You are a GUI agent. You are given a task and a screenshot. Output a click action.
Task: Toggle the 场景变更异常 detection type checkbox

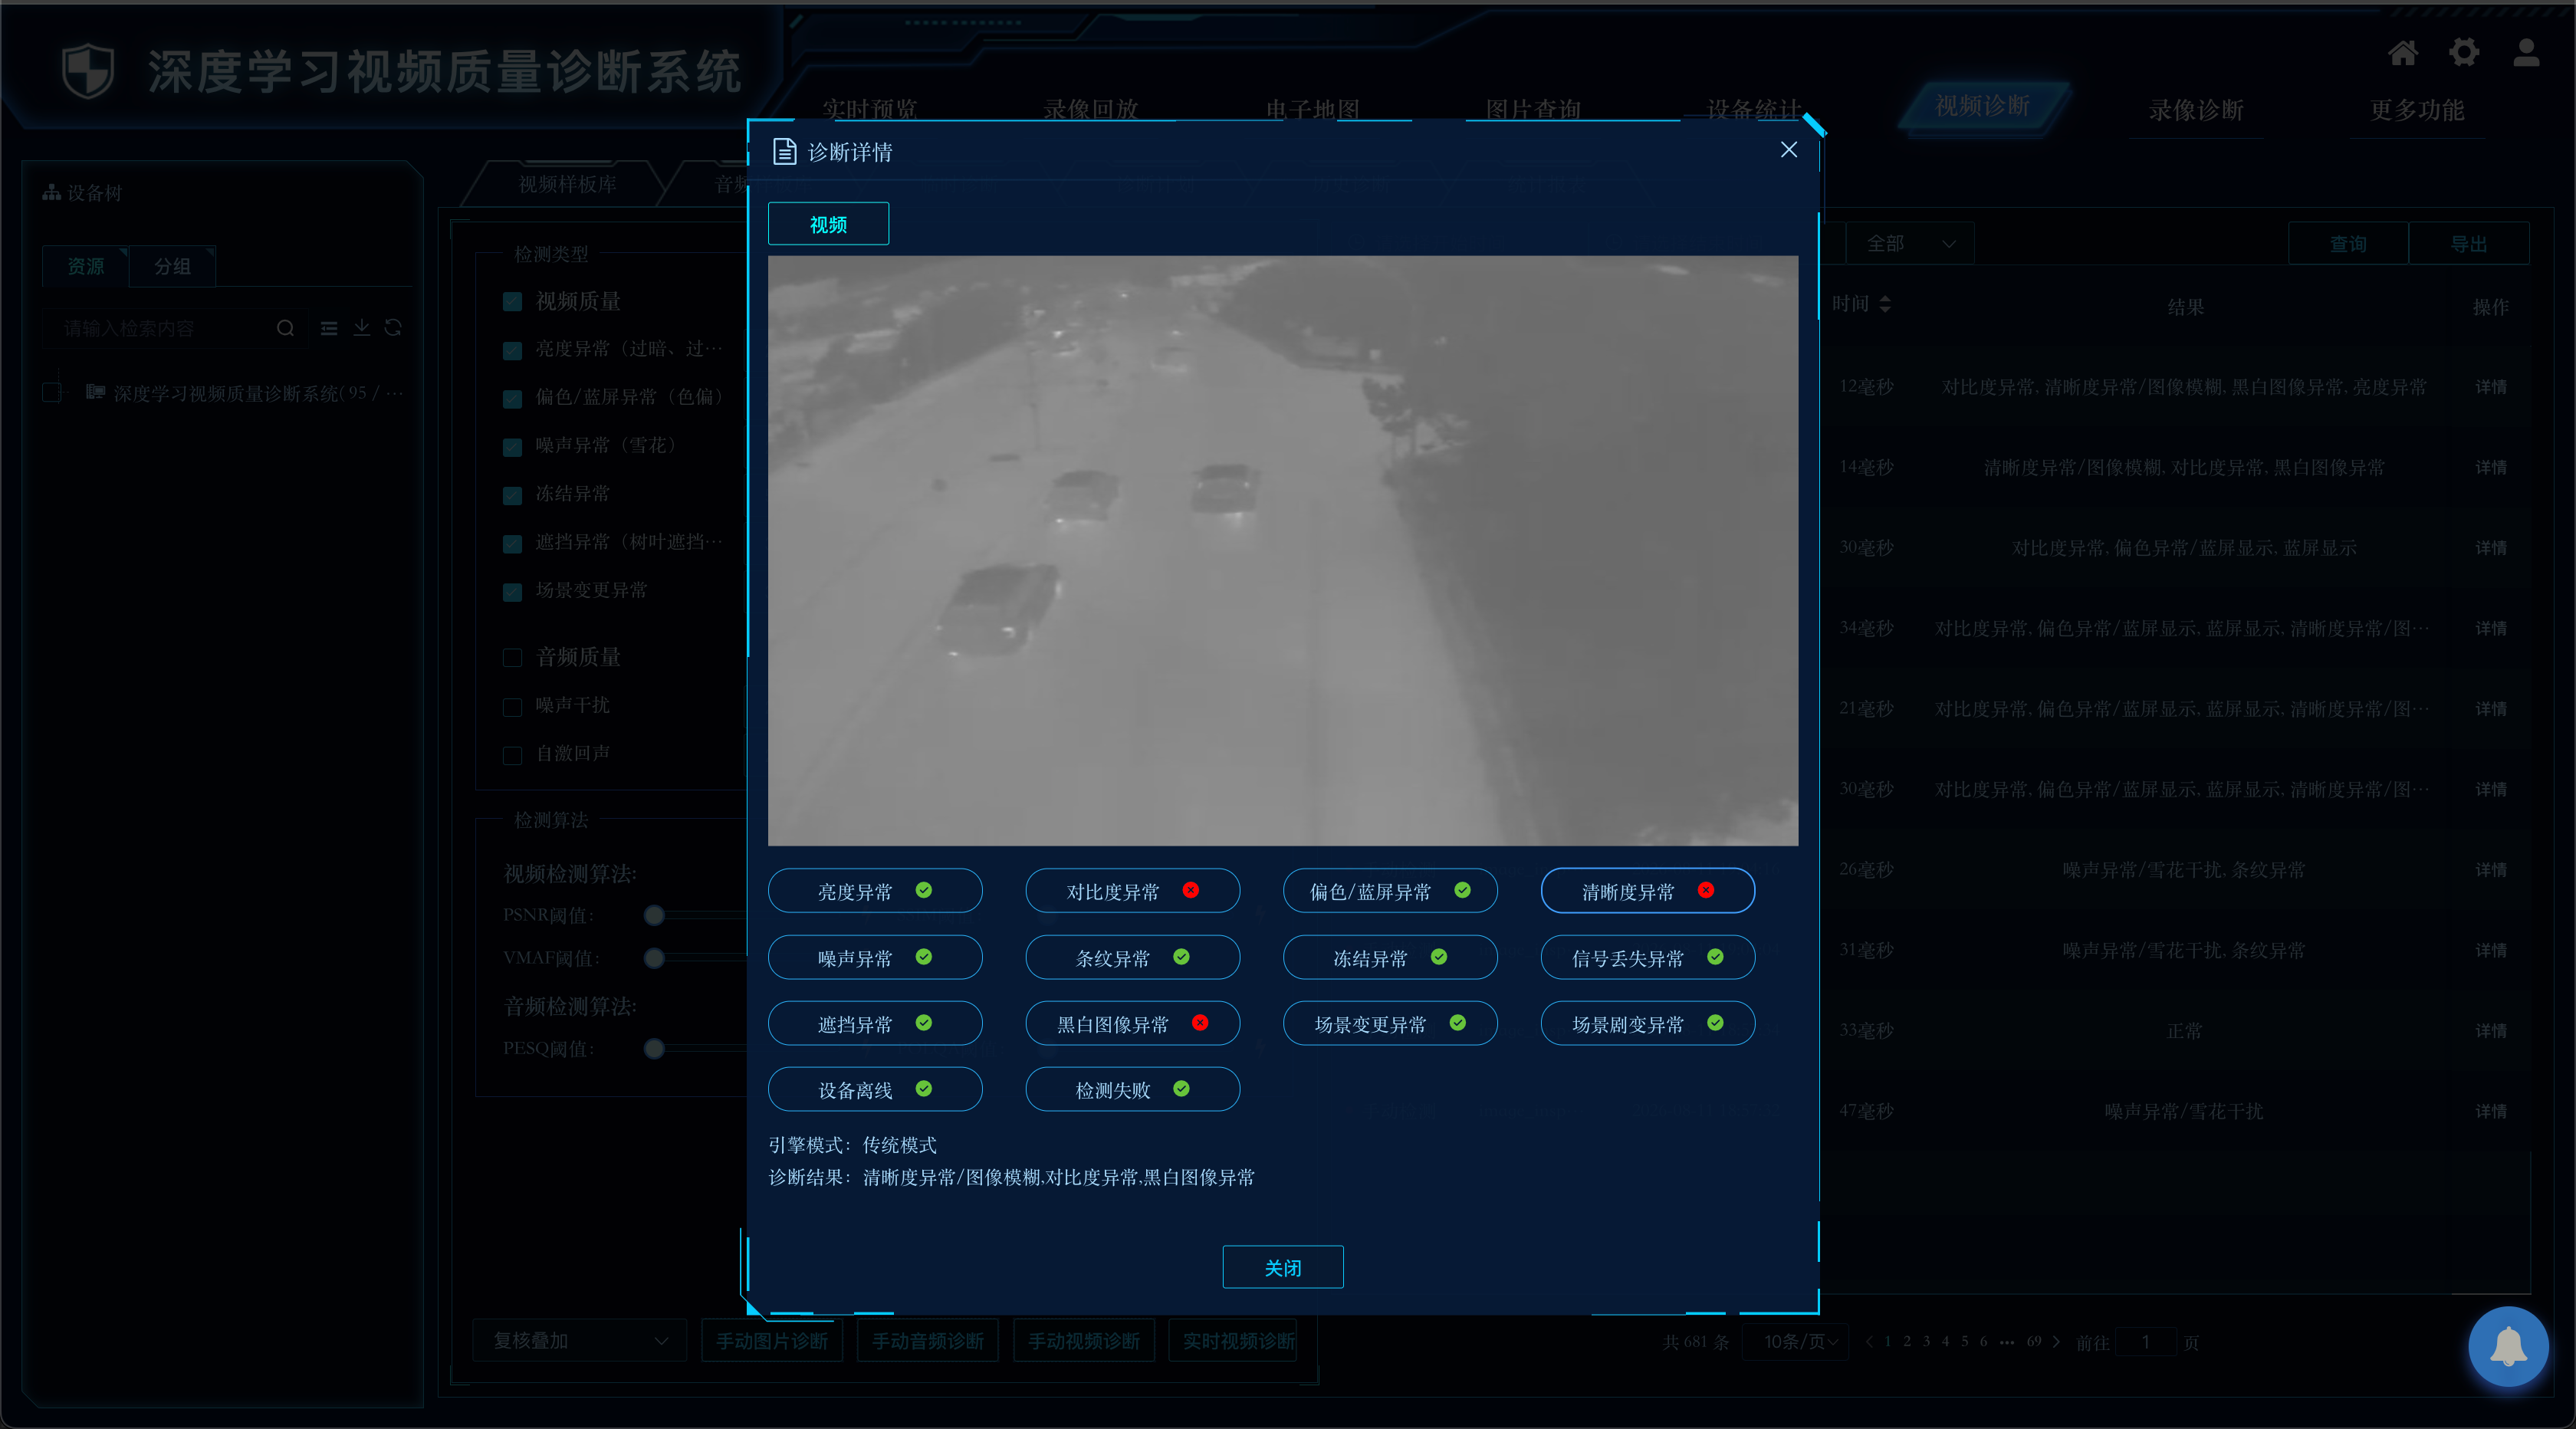[x=512, y=592]
